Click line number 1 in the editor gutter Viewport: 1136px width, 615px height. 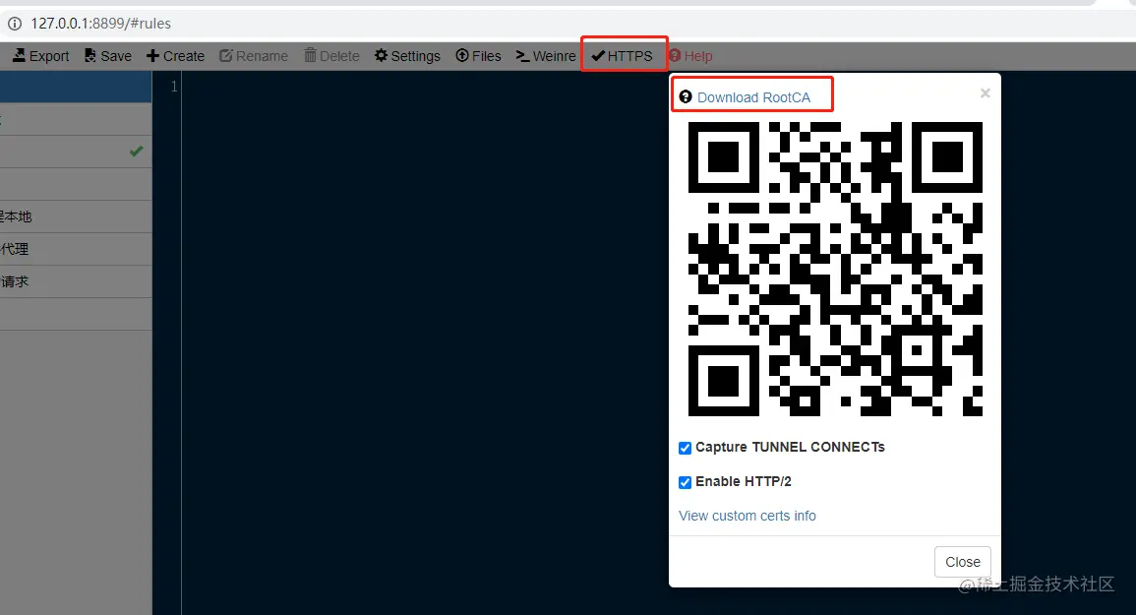tap(174, 87)
